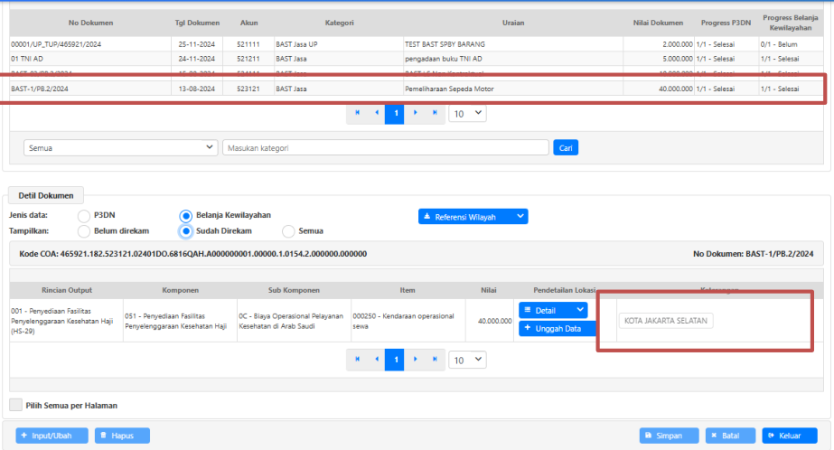Jump to last page in upper pagination
The height and width of the screenshot is (450, 834).
click(x=434, y=113)
